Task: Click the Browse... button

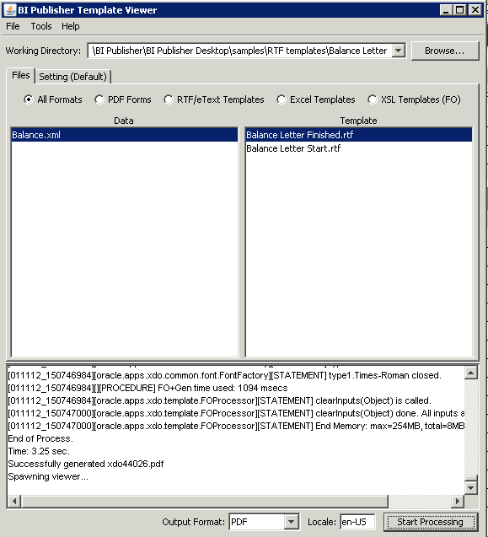Action: point(444,51)
